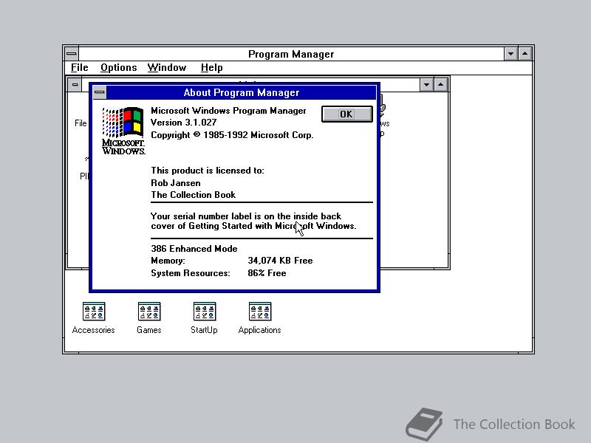Click the 'Copyright © 1985-1992 Microsoft Corp.' line
The width and height of the screenshot is (591, 443).
232,135
